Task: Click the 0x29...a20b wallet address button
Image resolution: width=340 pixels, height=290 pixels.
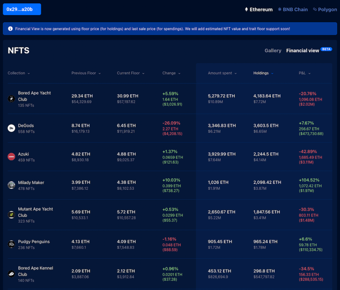Action: [x=22, y=9]
